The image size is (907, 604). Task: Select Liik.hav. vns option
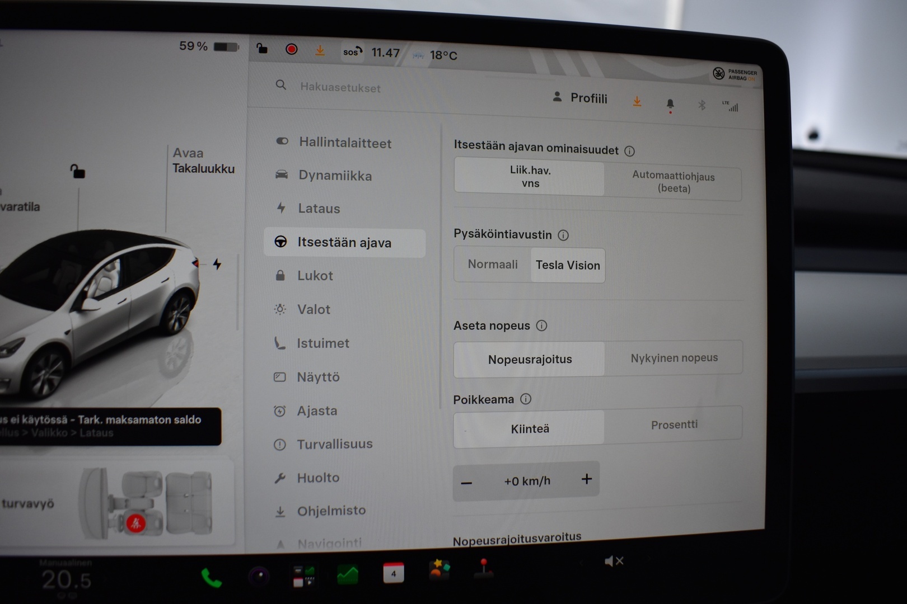click(530, 177)
